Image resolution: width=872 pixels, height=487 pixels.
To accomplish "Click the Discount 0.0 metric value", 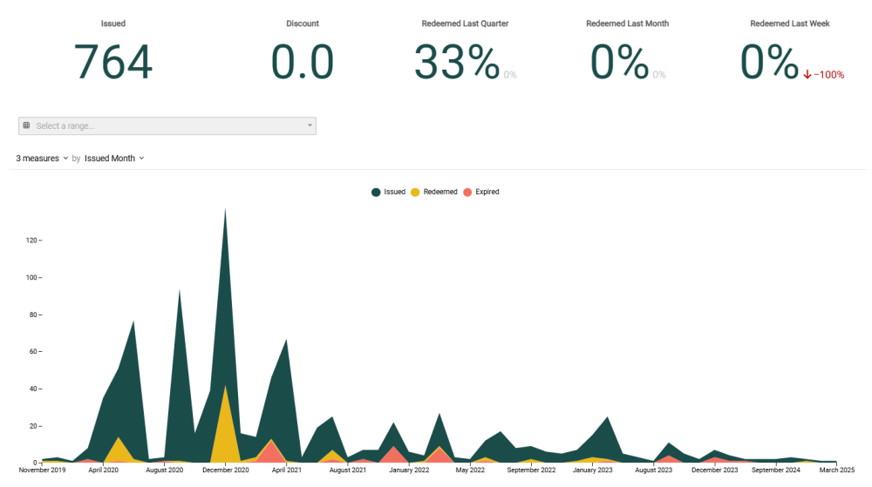I will point(303,63).
